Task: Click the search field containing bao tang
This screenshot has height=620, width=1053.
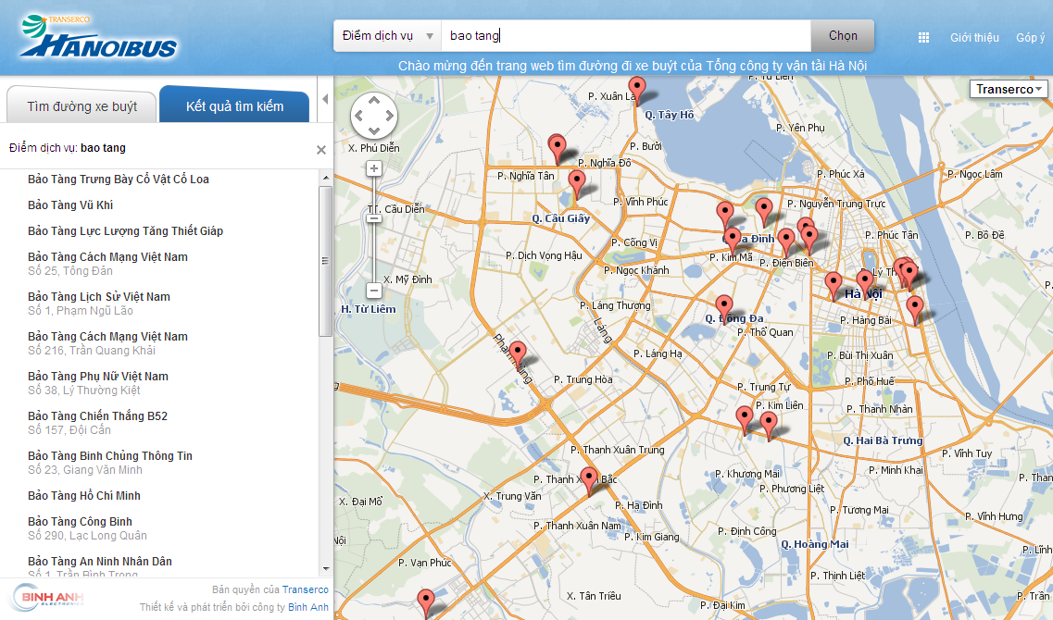Action: pyautogui.click(x=625, y=36)
